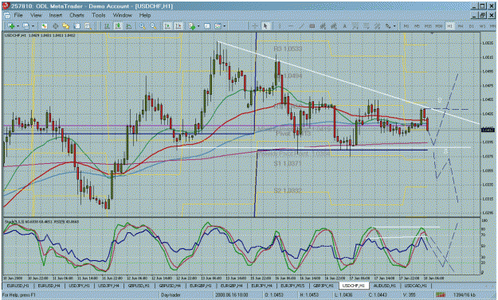The image size is (498, 300).
Task: Toggle the Market Watch window icon
Action: [44, 26]
